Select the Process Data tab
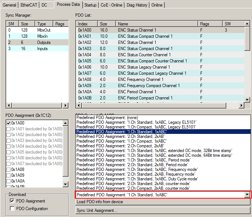 pyautogui.click(x=68, y=4)
